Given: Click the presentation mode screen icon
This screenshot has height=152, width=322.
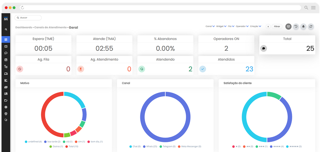Looking at the screenshot, I should click(x=289, y=26).
